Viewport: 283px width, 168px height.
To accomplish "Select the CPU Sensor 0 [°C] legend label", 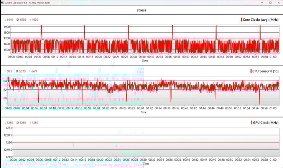I will (265, 71).
